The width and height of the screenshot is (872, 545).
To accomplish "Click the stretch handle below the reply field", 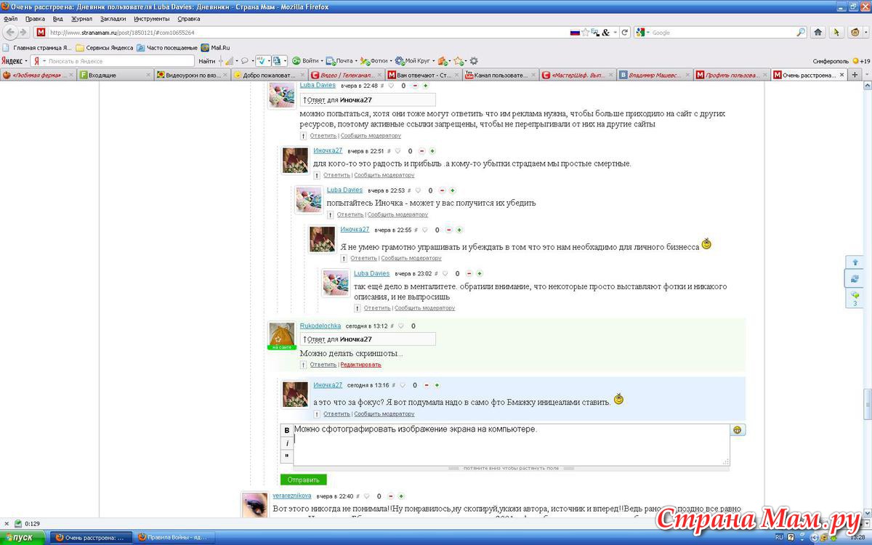I will 511,469.
